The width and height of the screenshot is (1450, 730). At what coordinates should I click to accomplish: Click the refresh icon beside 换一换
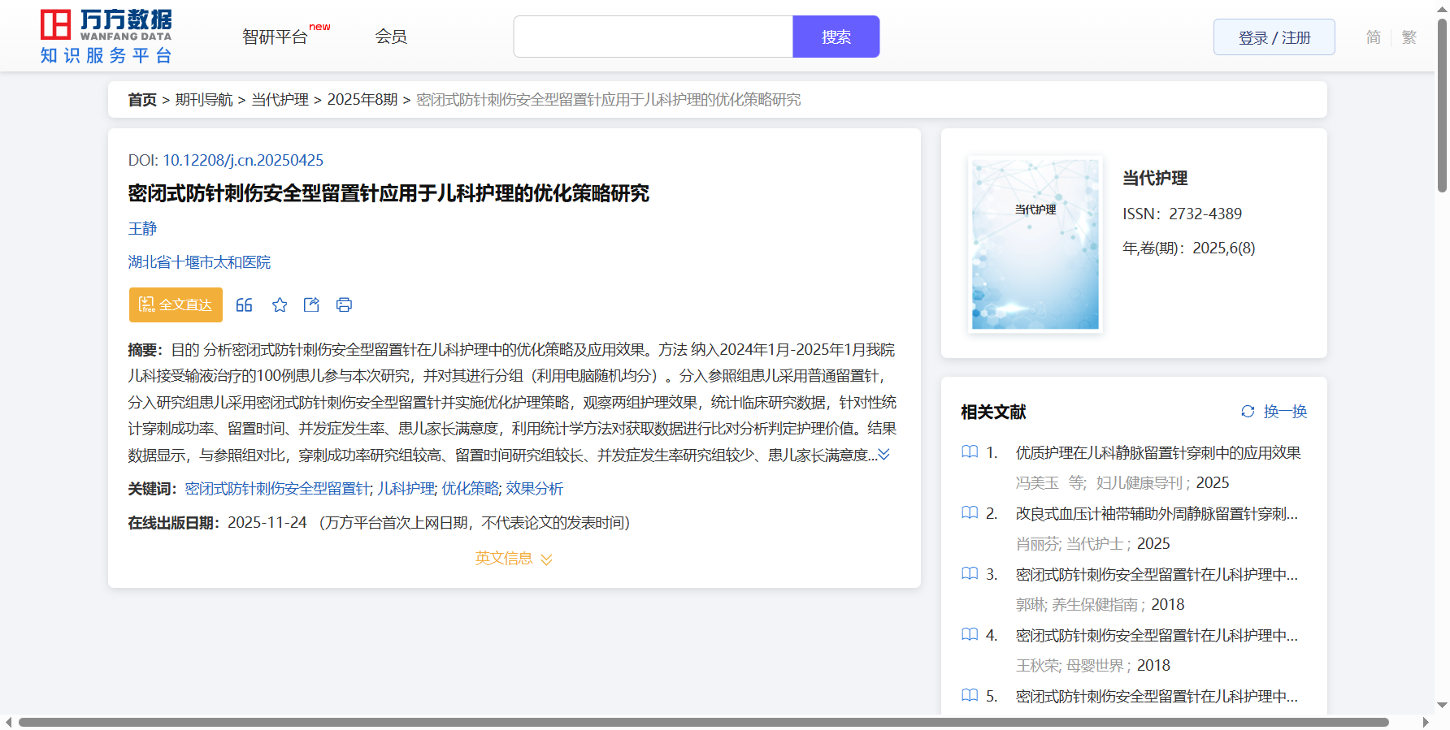[1248, 412]
